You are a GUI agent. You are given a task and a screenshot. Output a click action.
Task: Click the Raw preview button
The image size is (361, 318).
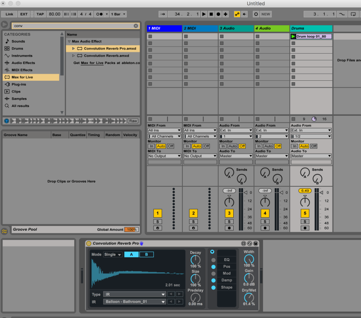click(x=133, y=121)
